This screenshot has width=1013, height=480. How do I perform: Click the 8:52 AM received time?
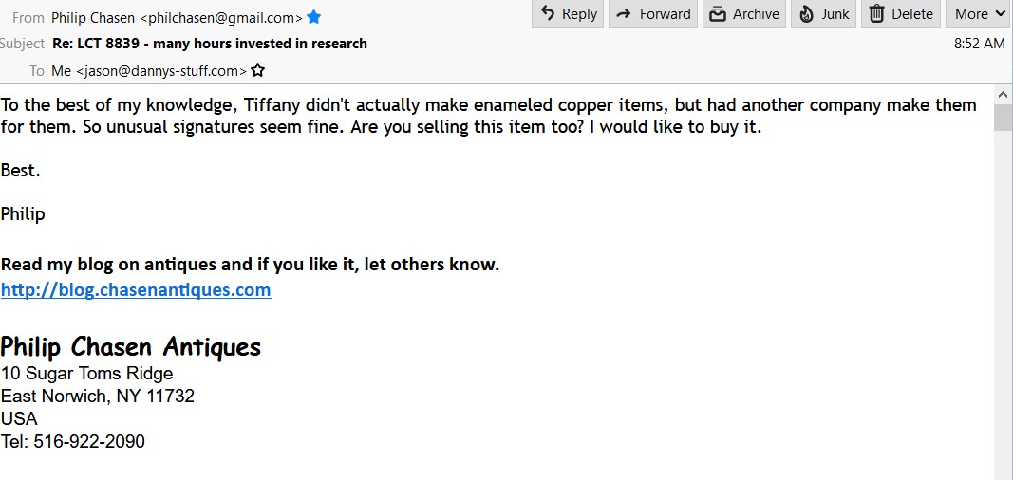[x=979, y=44]
